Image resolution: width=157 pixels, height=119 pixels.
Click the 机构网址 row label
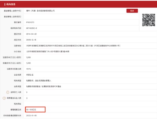coord(18,104)
